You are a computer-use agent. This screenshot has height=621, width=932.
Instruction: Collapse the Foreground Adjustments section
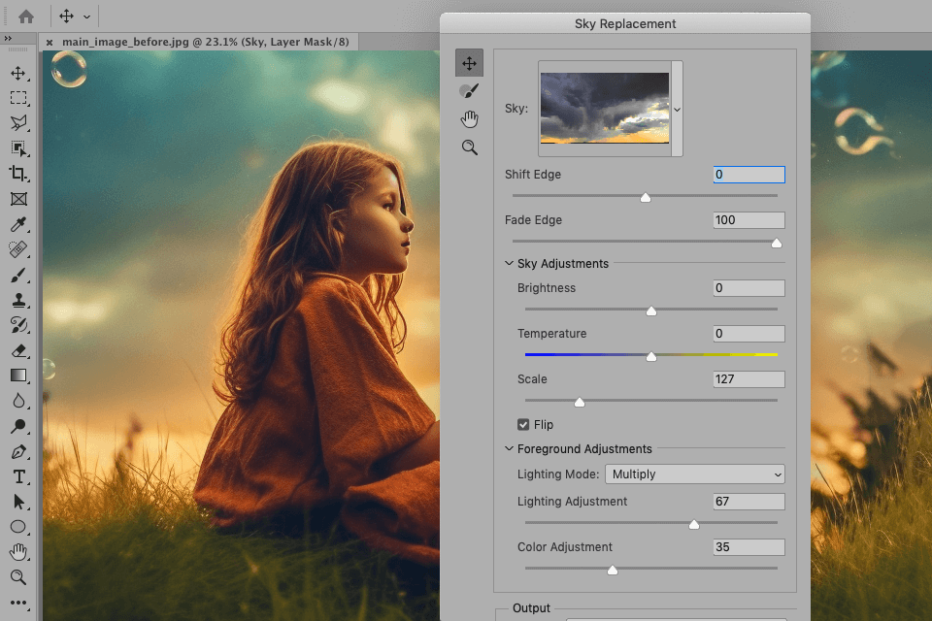(509, 449)
